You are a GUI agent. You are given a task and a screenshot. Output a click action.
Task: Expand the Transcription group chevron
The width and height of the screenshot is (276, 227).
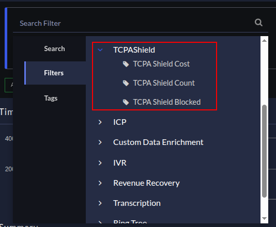click(x=100, y=203)
